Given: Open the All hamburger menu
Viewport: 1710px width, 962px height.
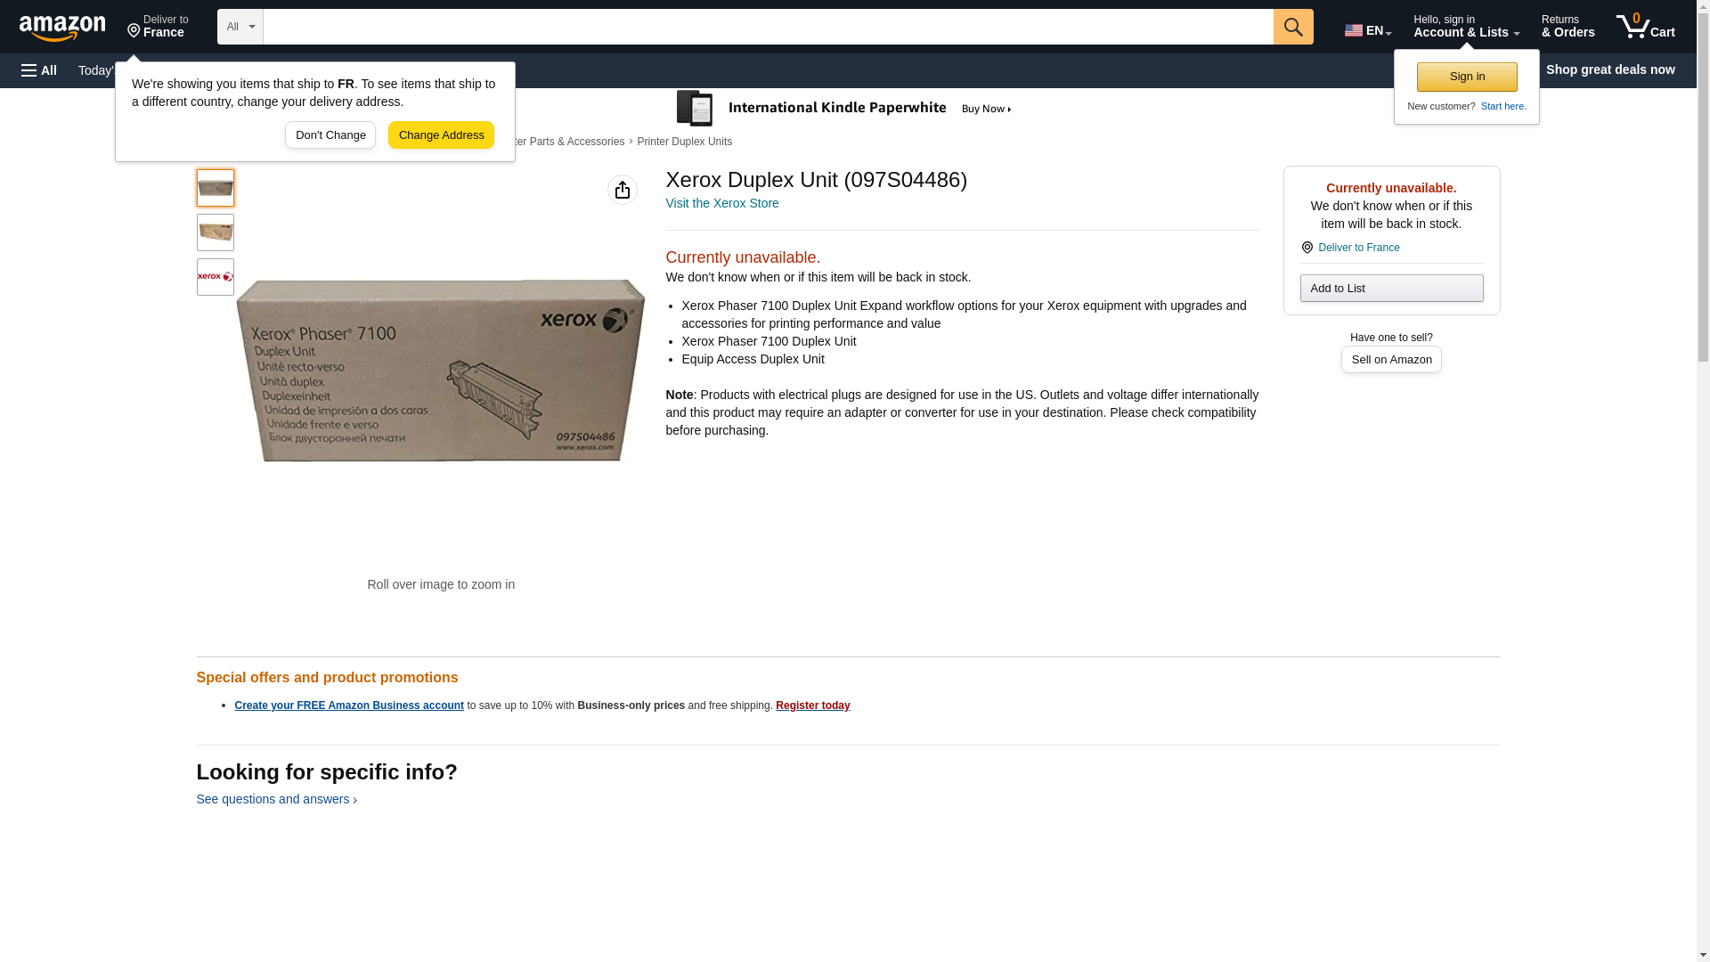Looking at the screenshot, I should click(39, 70).
